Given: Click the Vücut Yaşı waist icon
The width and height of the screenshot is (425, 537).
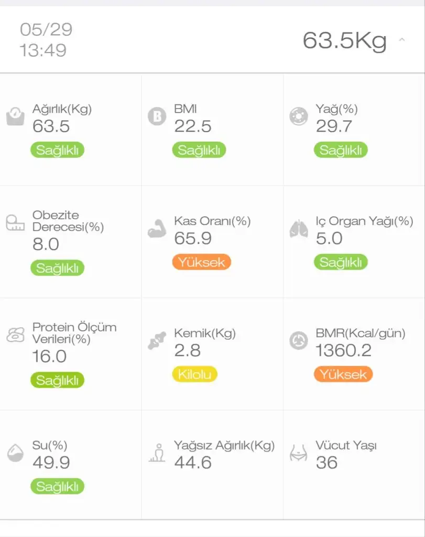Looking at the screenshot, I should [299, 453].
